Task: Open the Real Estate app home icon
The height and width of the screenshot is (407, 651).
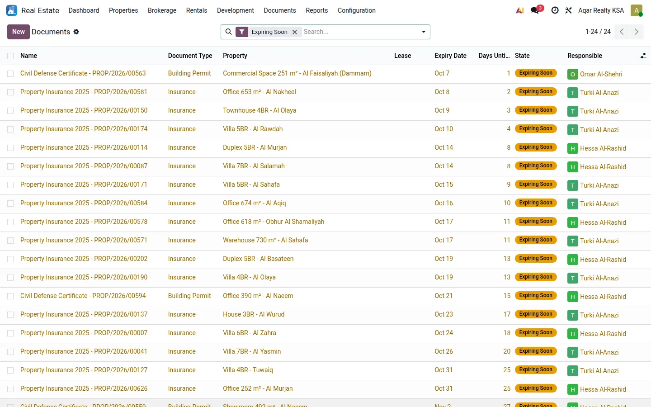Action: [x=12, y=10]
